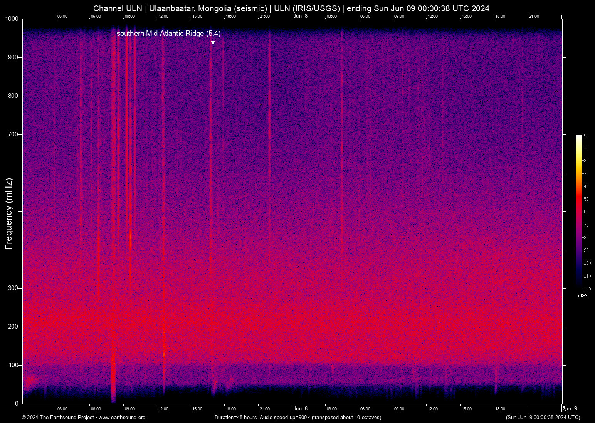Viewport: 595px width, 423px height.
Task: Click the dBFS unit label under color scale
Action: (x=583, y=296)
